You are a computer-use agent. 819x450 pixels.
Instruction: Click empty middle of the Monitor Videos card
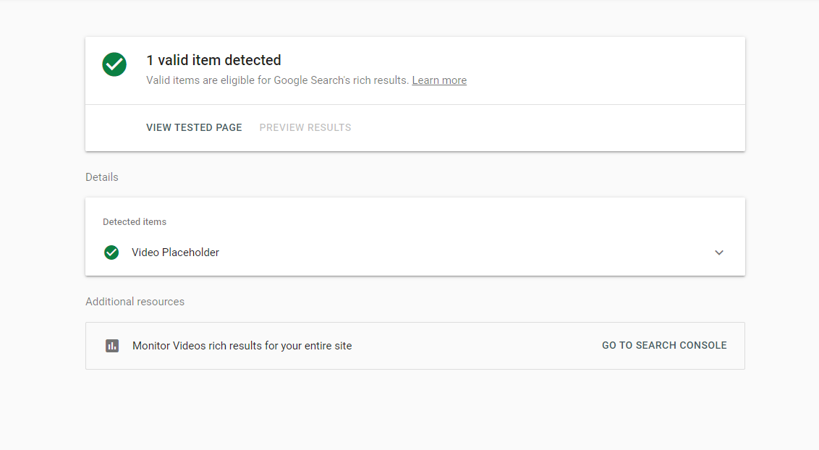(x=475, y=346)
